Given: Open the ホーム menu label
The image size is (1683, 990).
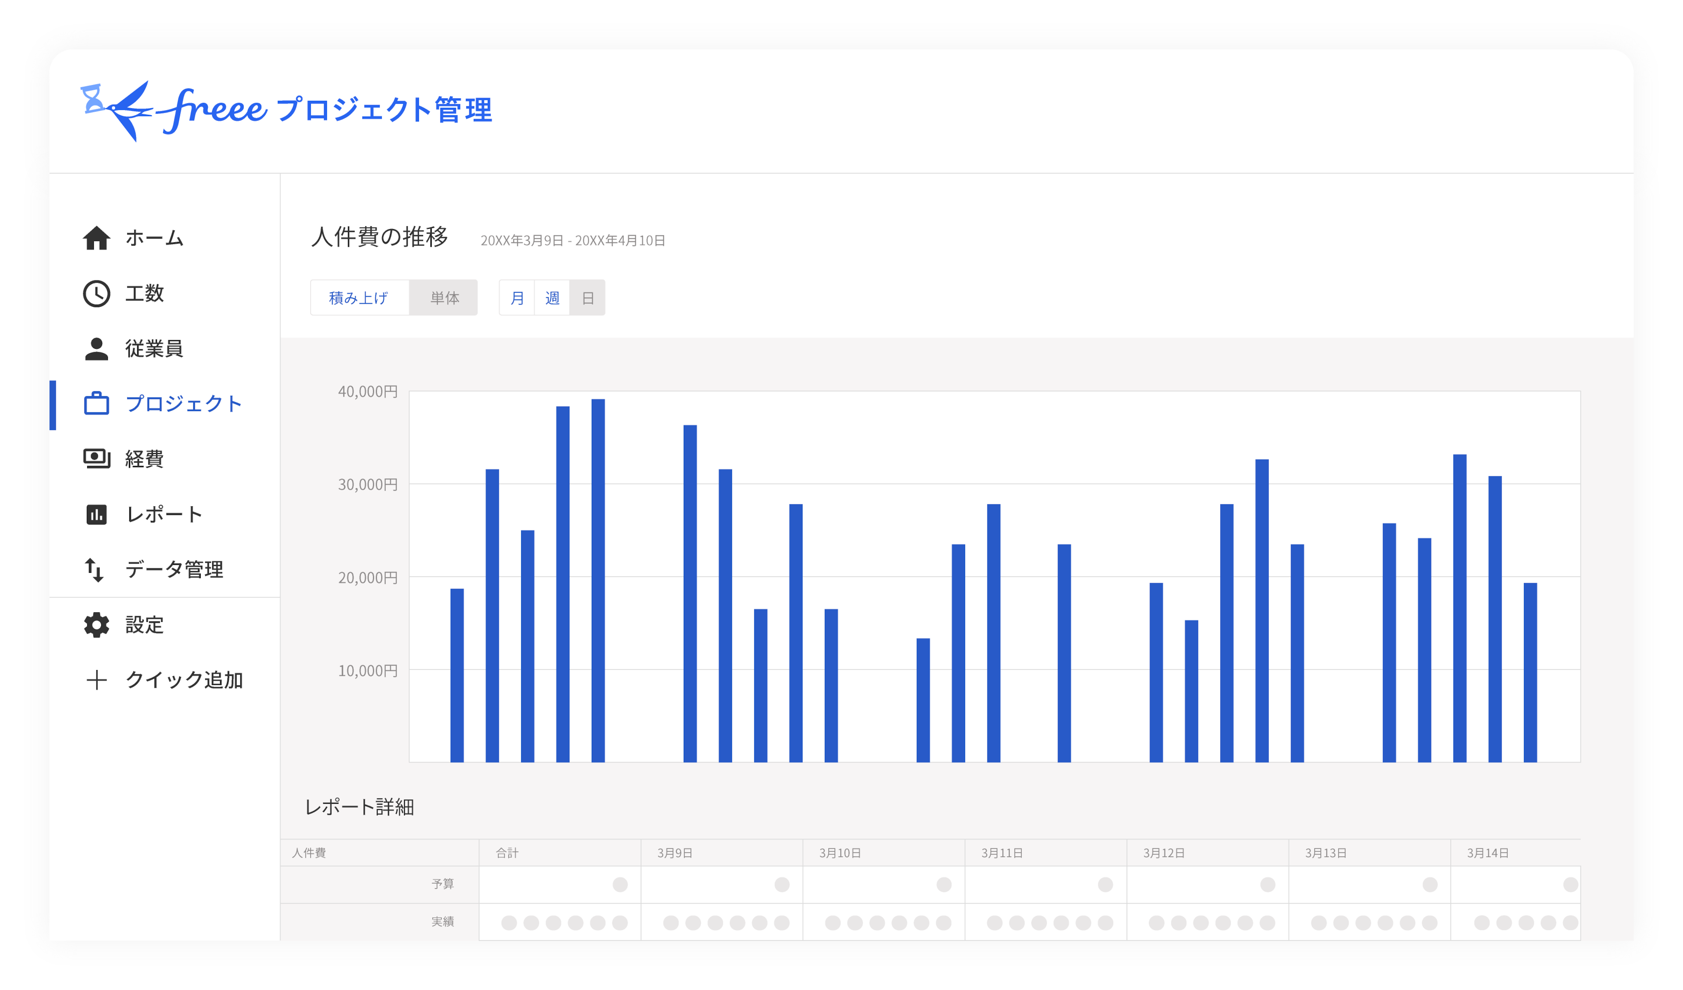Looking at the screenshot, I should point(154,238).
